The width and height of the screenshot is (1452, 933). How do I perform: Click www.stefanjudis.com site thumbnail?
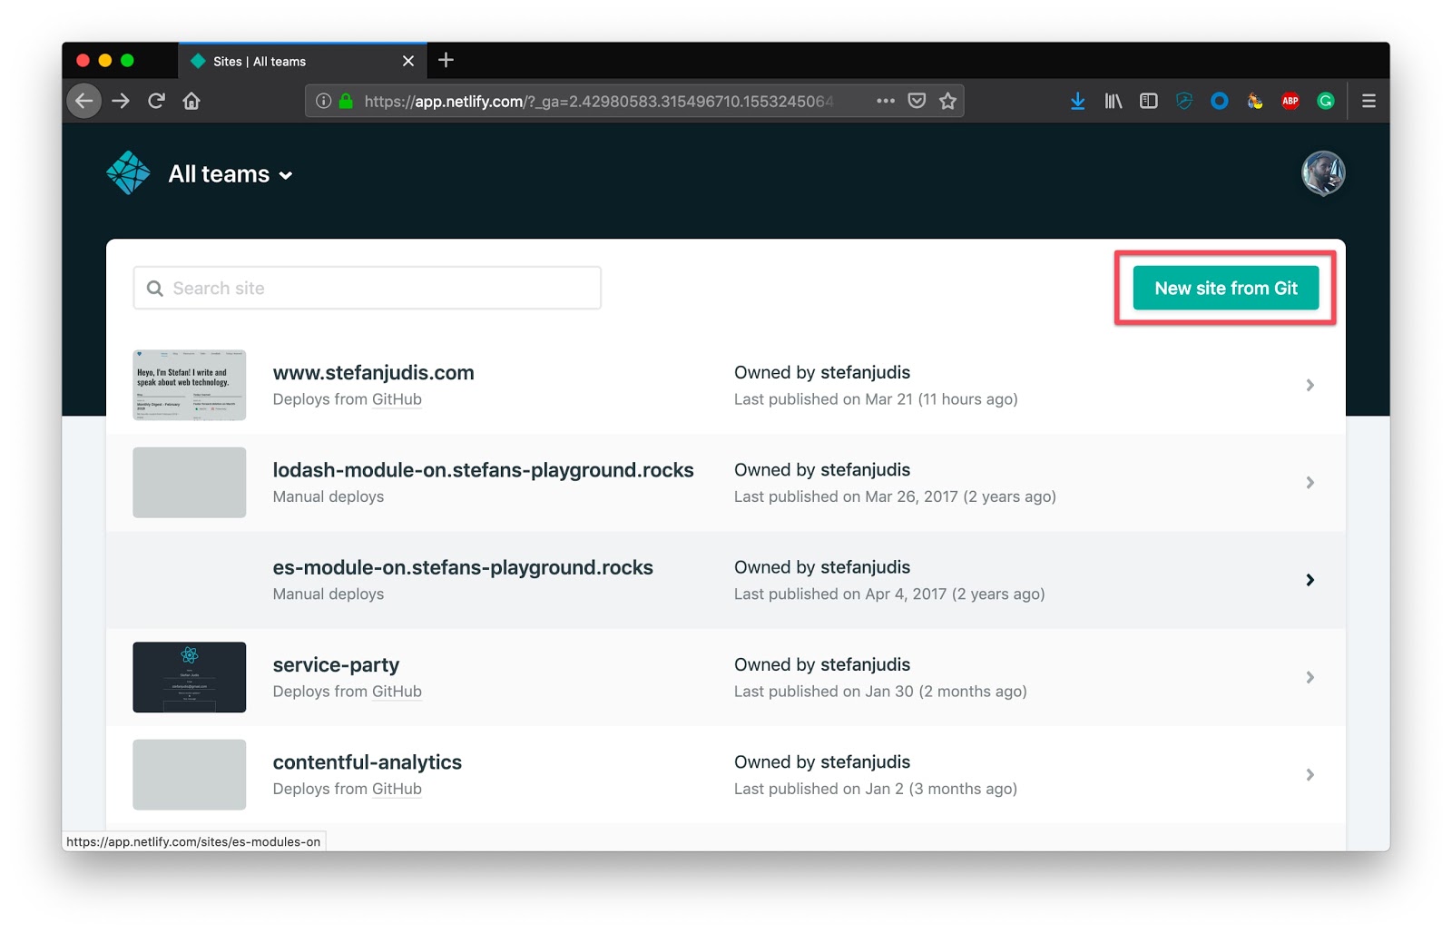[x=189, y=385]
